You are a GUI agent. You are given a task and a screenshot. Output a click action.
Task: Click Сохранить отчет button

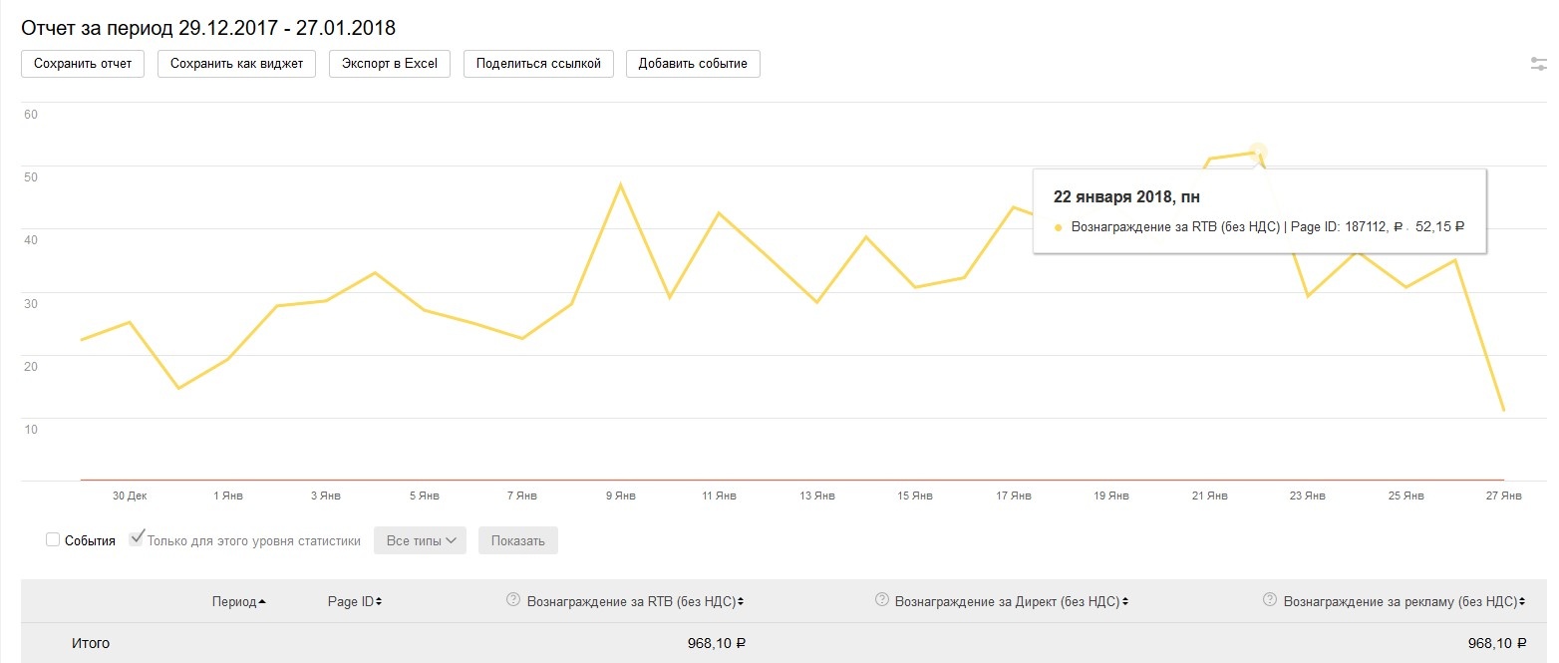pos(83,64)
